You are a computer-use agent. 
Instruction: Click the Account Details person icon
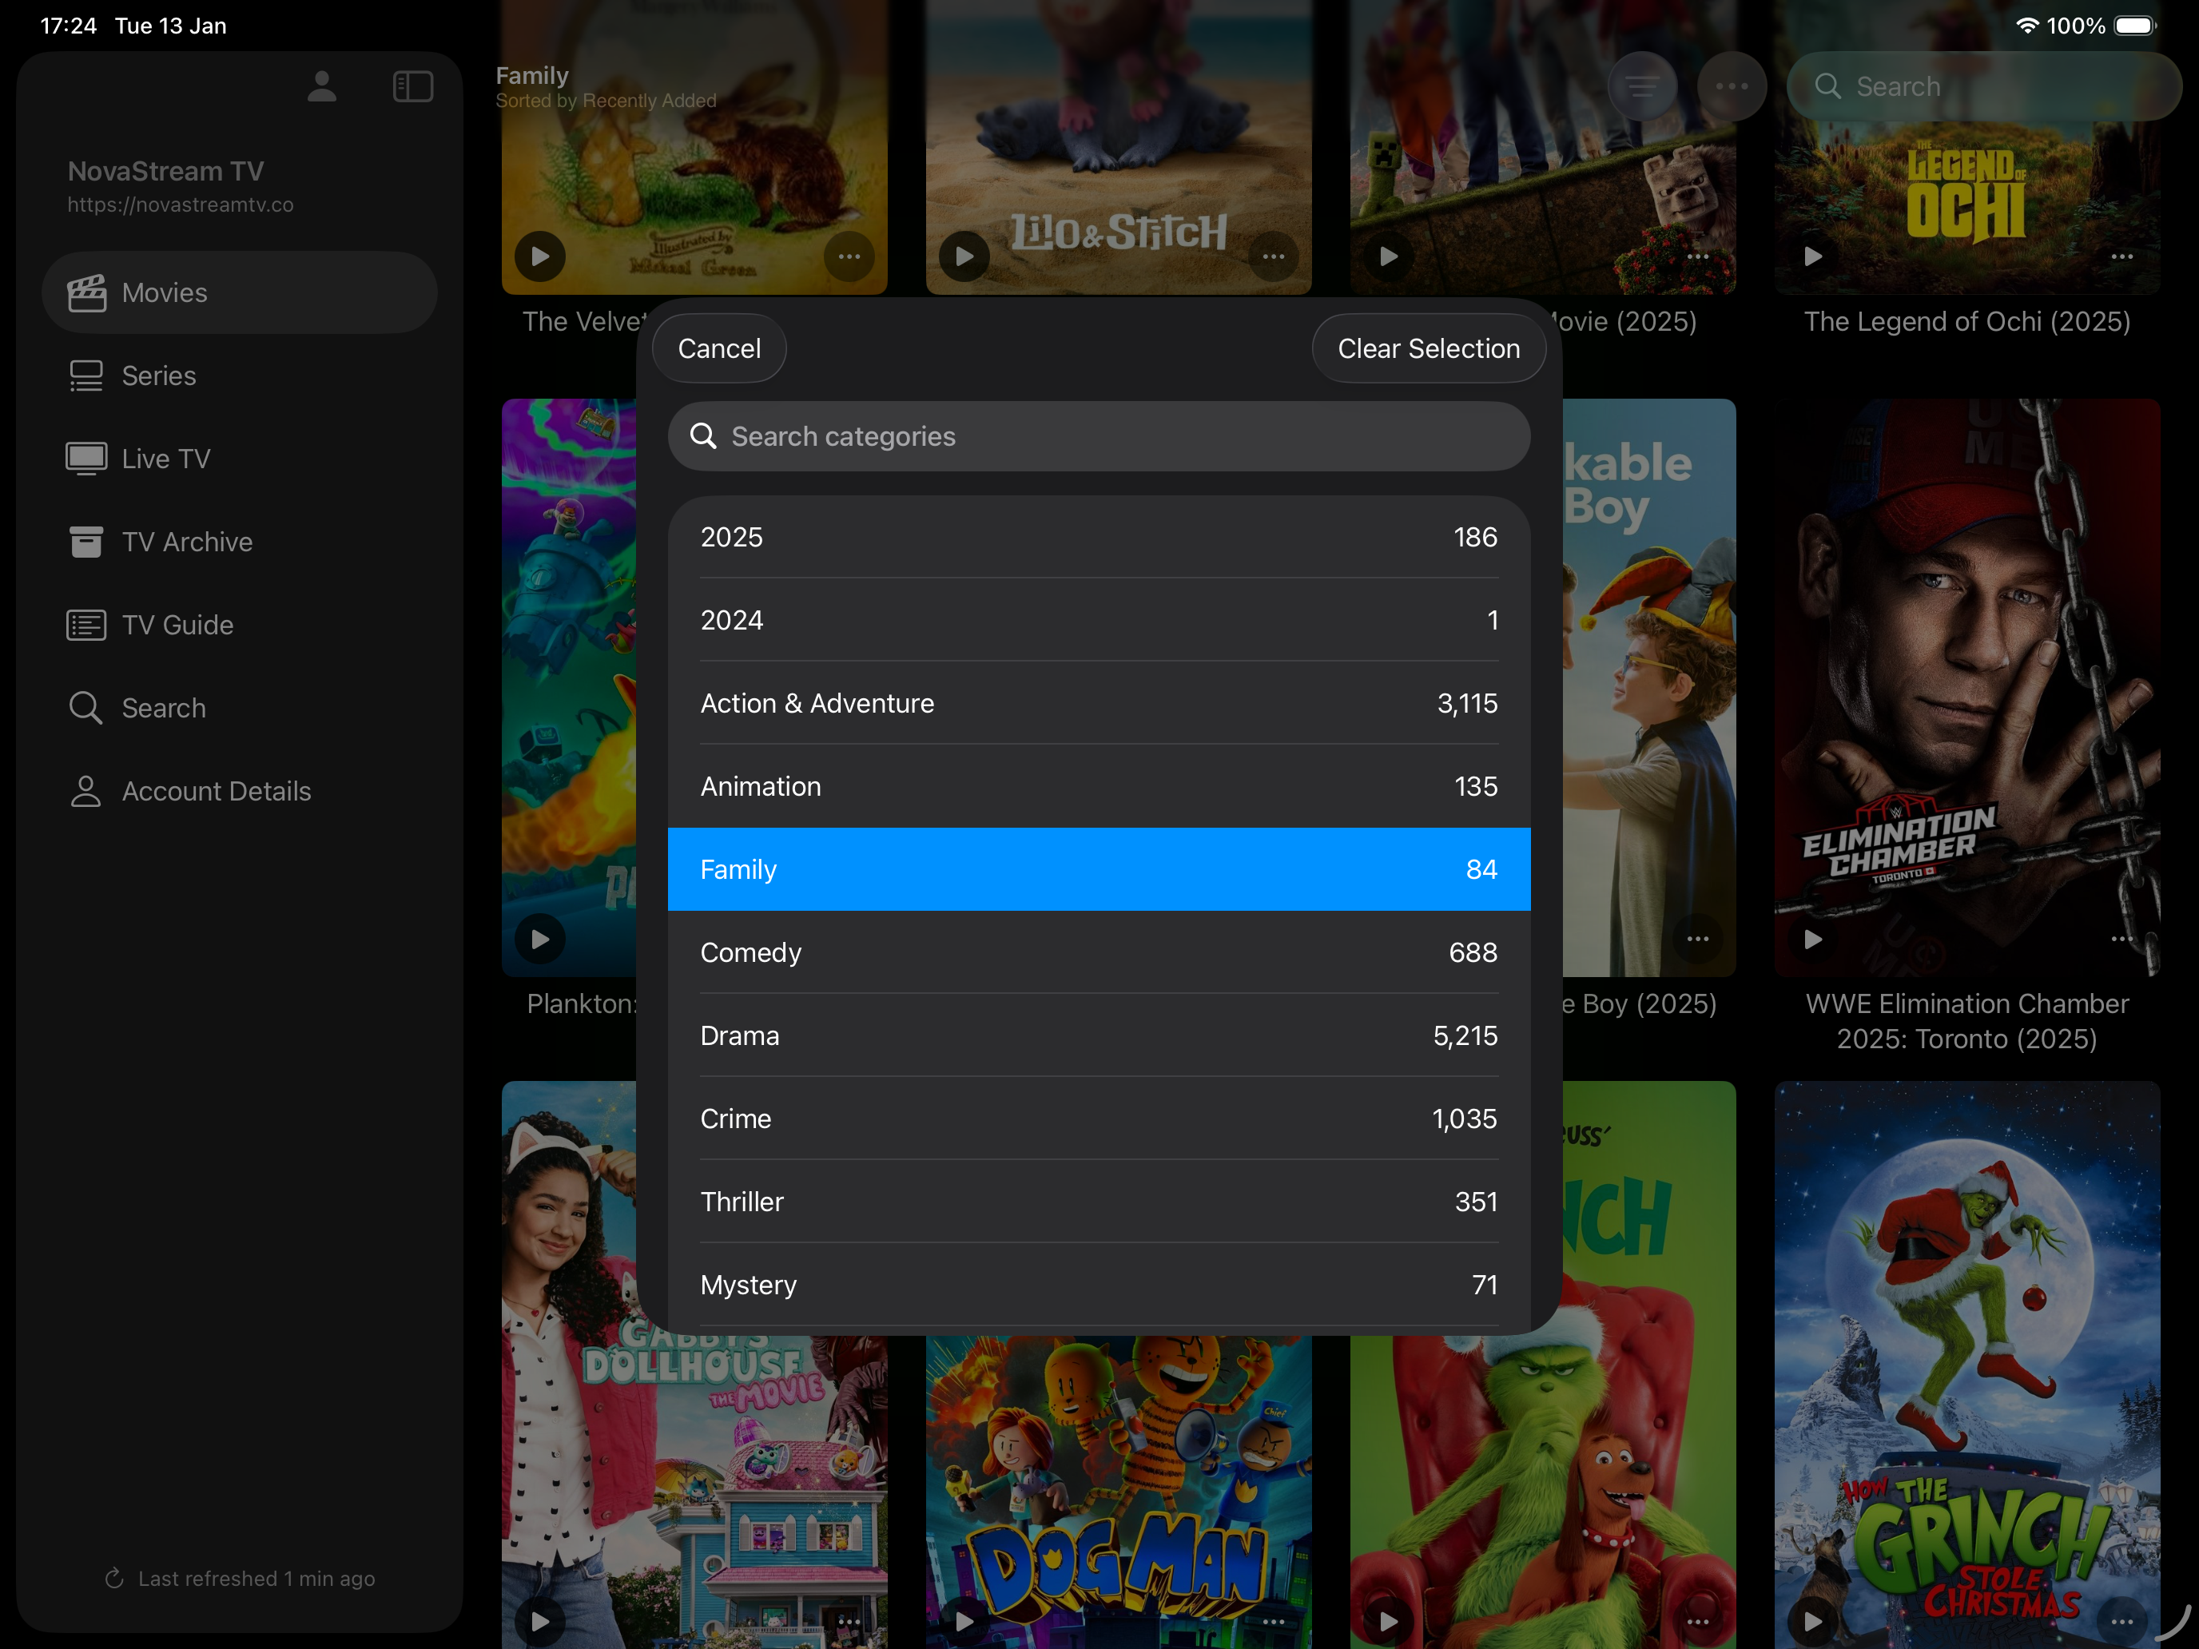[x=86, y=791]
